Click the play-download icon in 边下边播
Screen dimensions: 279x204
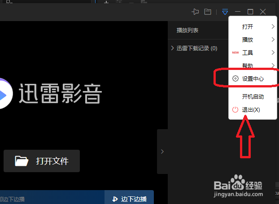[115, 199]
